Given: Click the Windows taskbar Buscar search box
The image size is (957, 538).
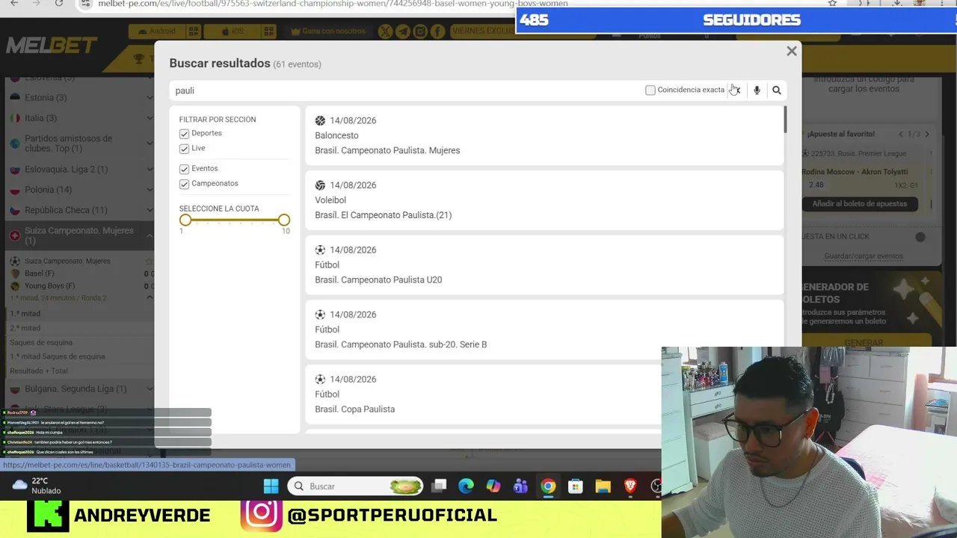Looking at the screenshot, I should click(x=355, y=486).
